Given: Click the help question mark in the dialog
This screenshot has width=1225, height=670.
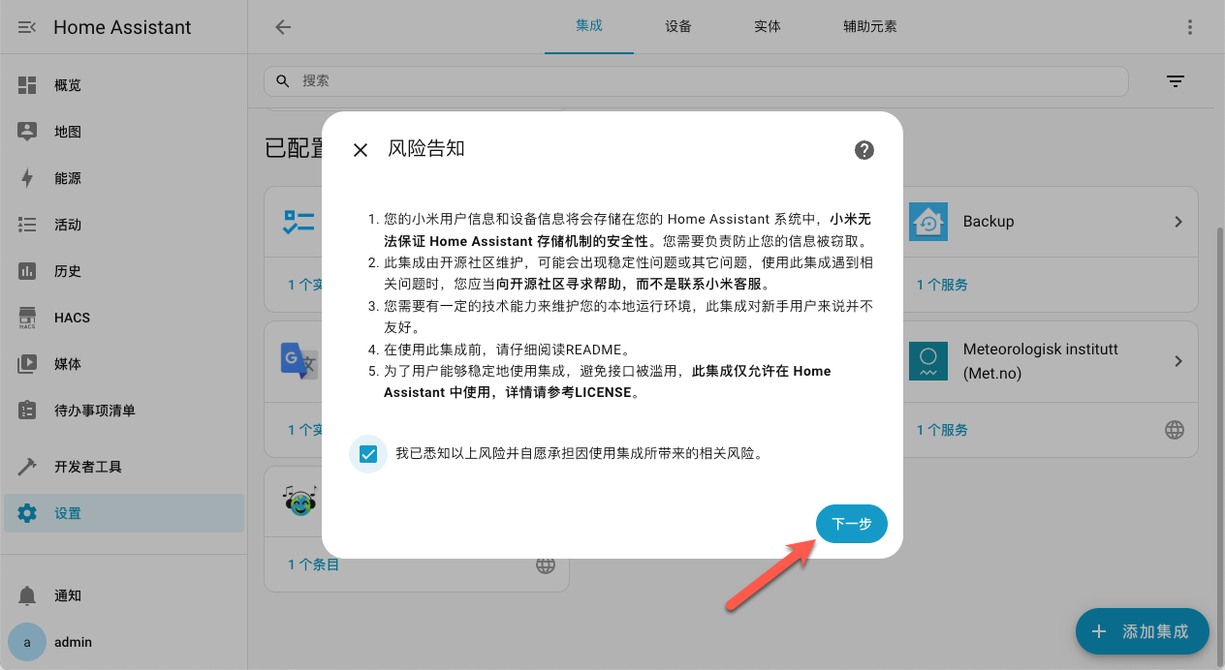Looking at the screenshot, I should point(864,150).
